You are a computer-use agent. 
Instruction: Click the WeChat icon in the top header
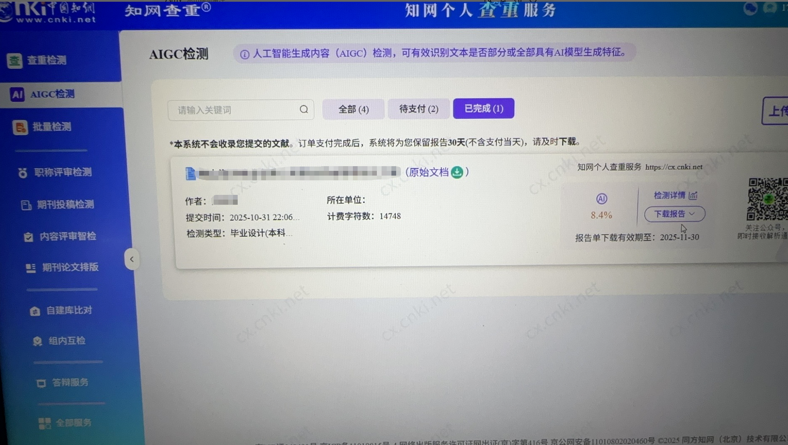[x=750, y=9]
